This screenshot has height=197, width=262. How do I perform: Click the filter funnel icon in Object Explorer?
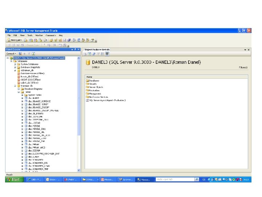click(29, 54)
